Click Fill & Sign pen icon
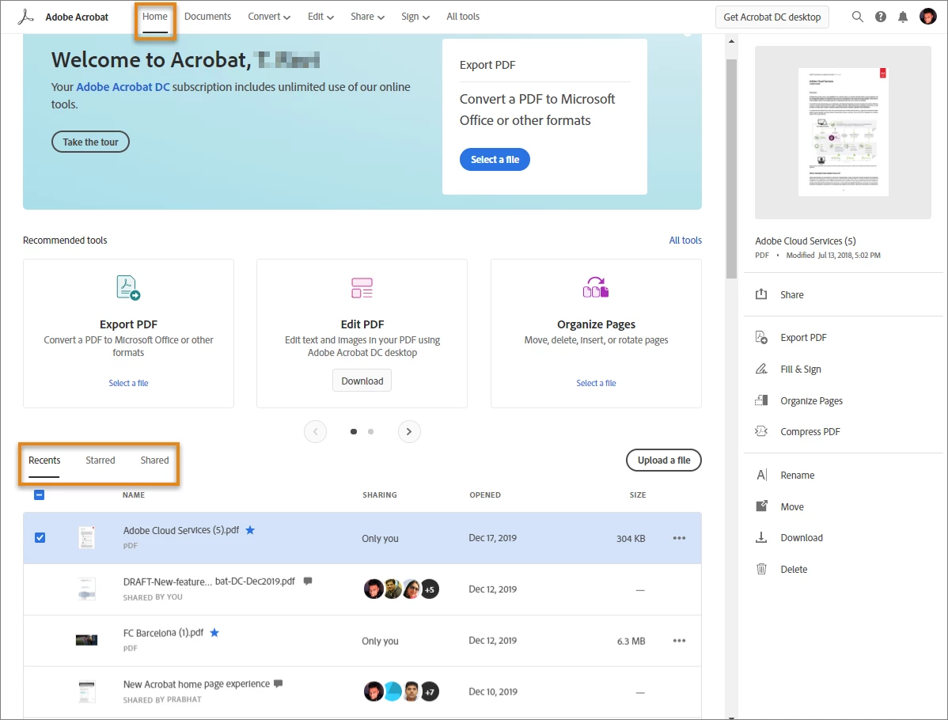 point(761,369)
